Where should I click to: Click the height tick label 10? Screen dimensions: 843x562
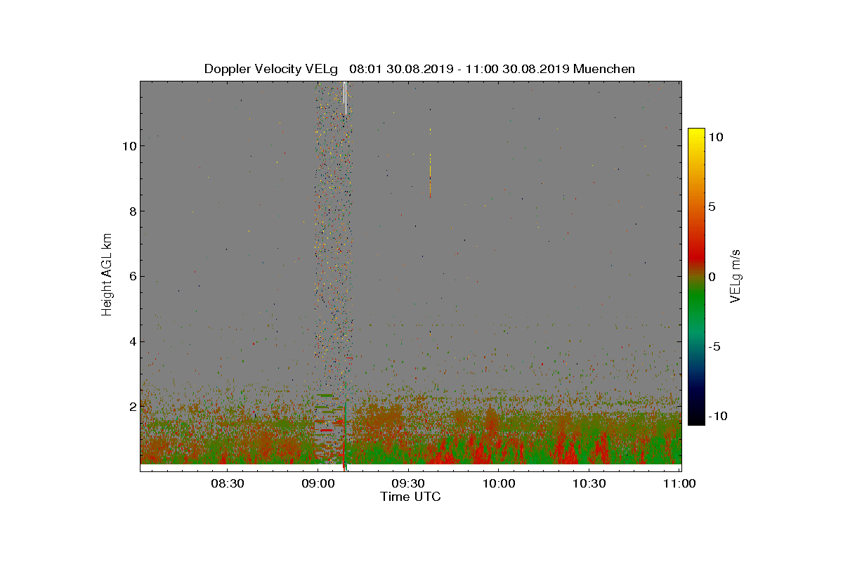(129, 146)
